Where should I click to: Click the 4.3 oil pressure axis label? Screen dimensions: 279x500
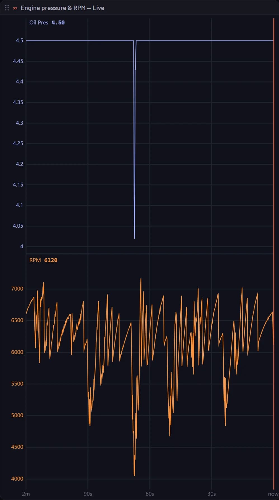[x=20, y=123]
